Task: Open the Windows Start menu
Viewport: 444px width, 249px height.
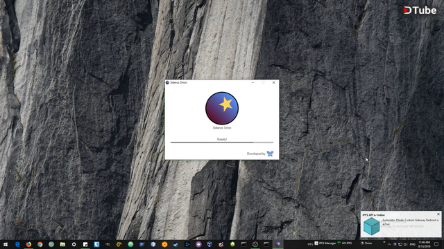Action: tap(6, 244)
